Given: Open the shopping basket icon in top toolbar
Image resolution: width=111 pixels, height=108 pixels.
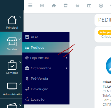Looking at the screenshot, I should [77, 6].
